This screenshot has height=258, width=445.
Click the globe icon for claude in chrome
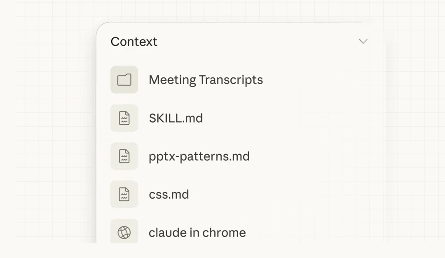point(124,232)
